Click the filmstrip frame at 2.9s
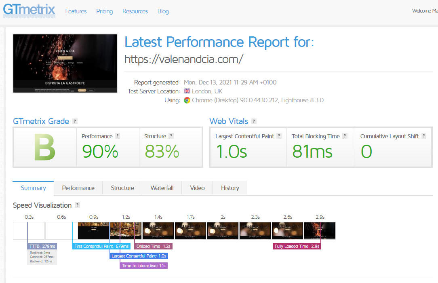The image size is (438, 283). pyautogui.click(x=320, y=231)
